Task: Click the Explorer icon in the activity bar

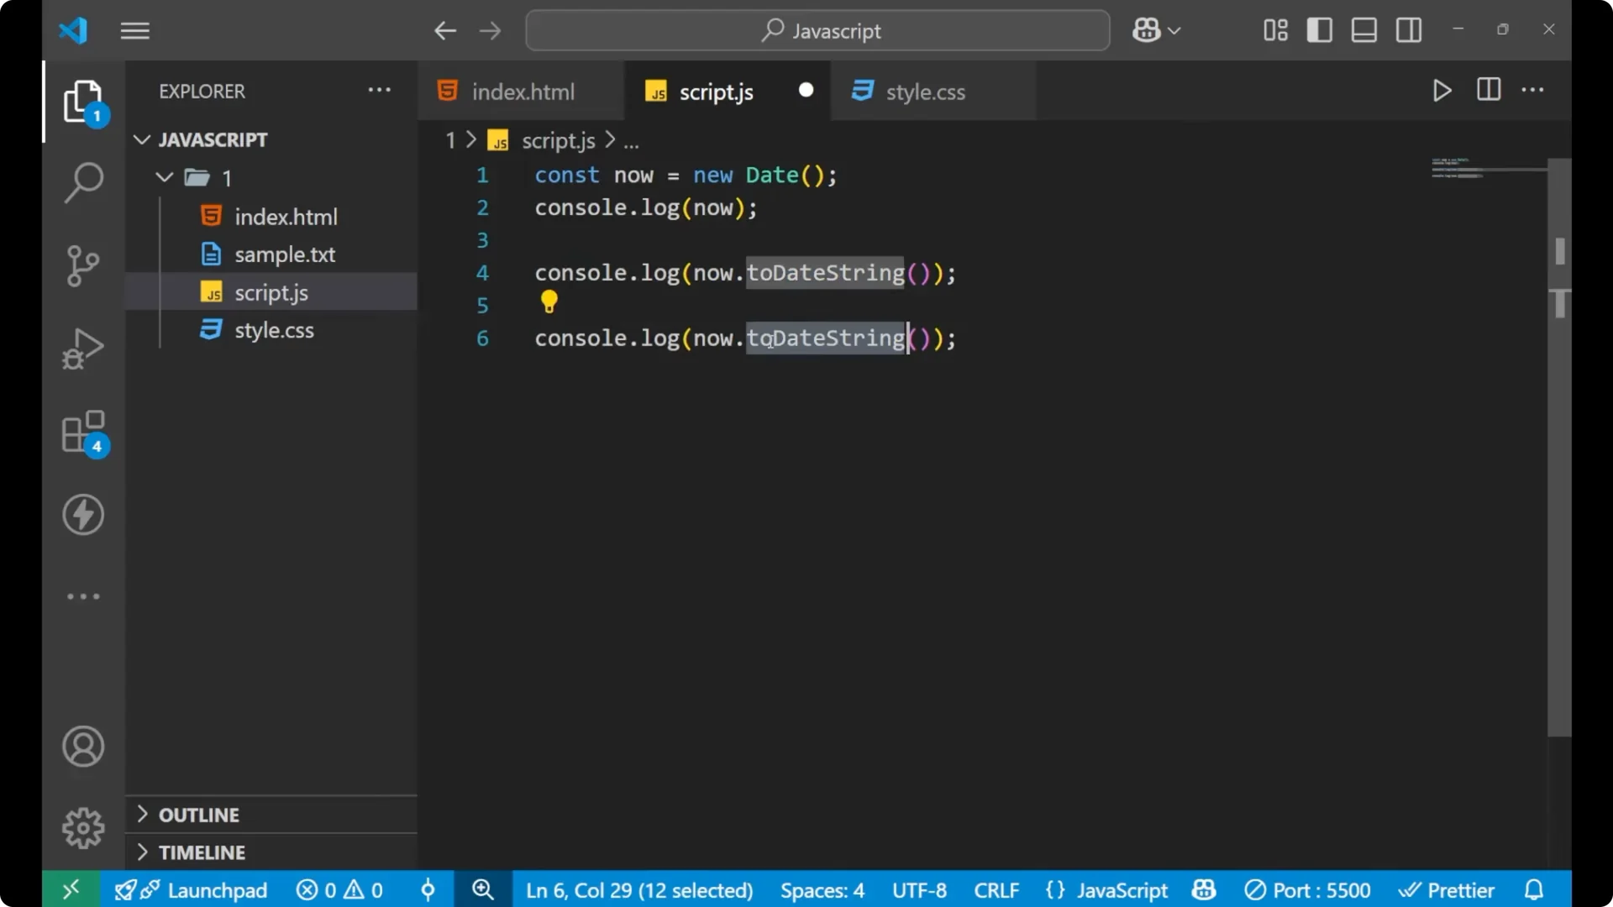Action: click(83, 101)
